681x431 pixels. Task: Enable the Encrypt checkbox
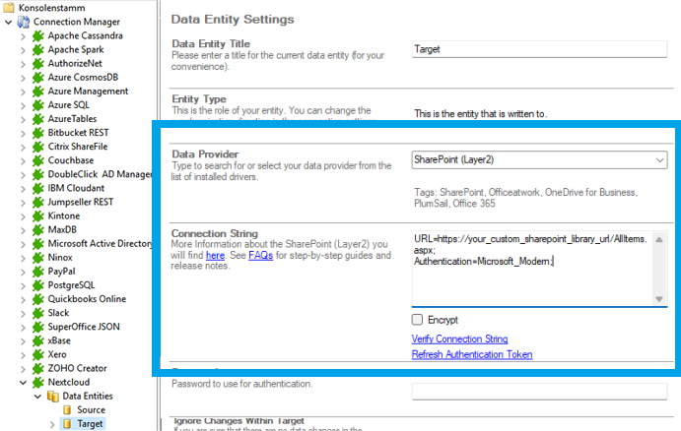(417, 320)
